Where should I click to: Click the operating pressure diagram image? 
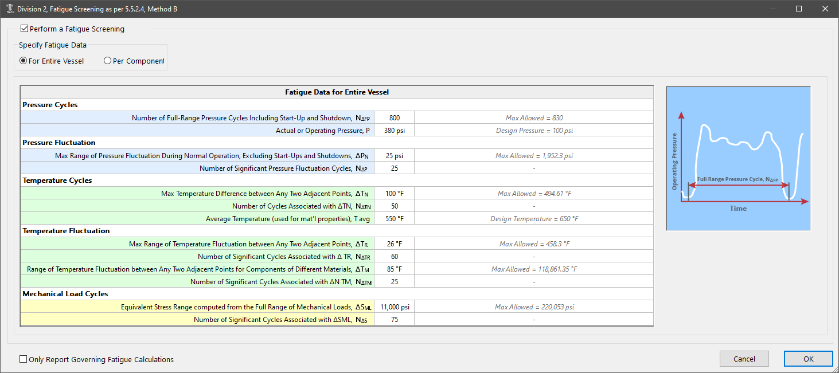pyautogui.click(x=738, y=159)
